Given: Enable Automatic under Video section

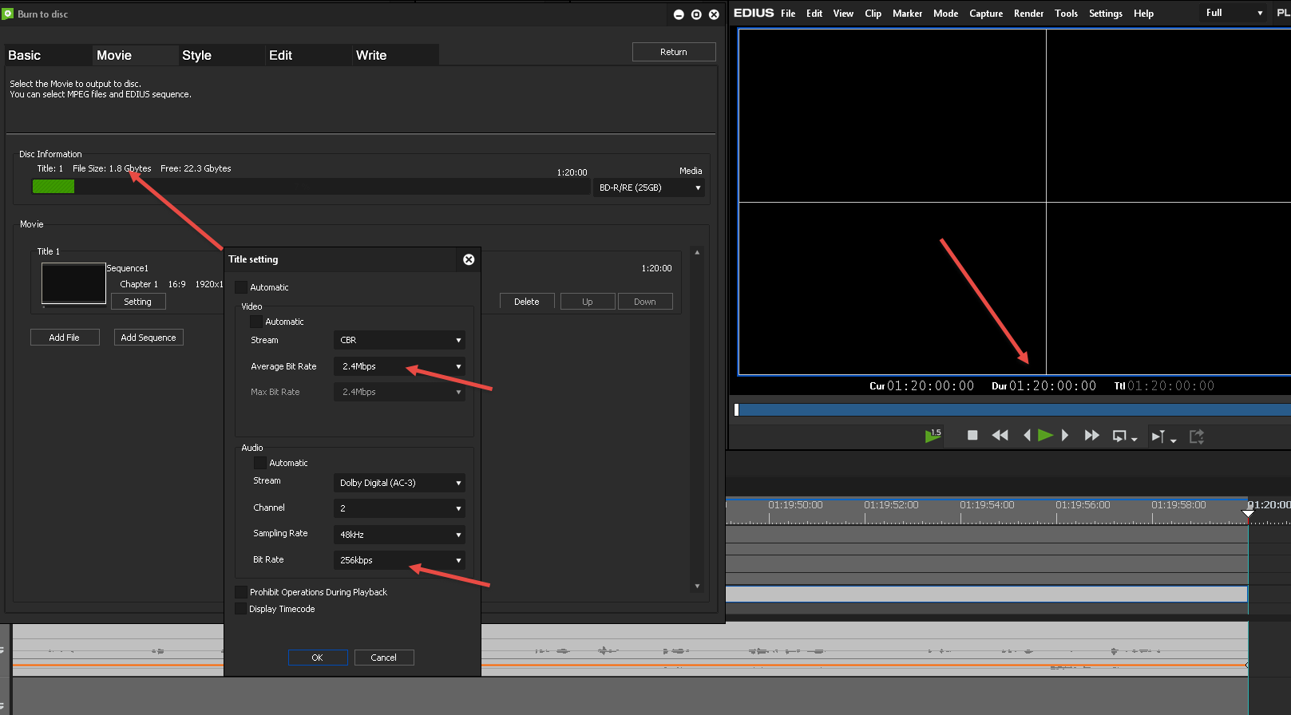Looking at the screenshot, I should [x=256, y=322].
